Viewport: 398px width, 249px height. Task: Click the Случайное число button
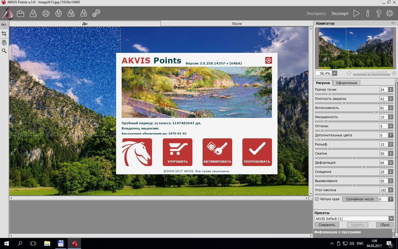(360, 199)
